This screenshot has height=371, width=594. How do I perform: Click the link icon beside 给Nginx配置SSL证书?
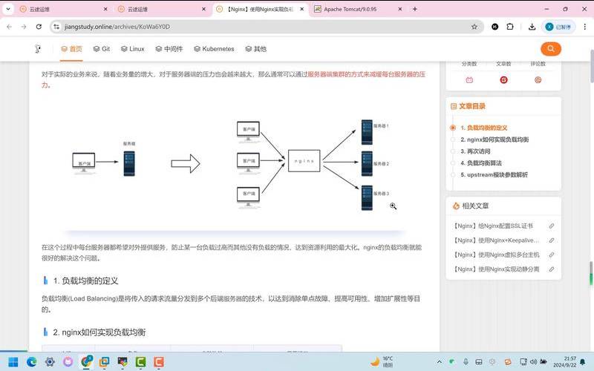551,226
